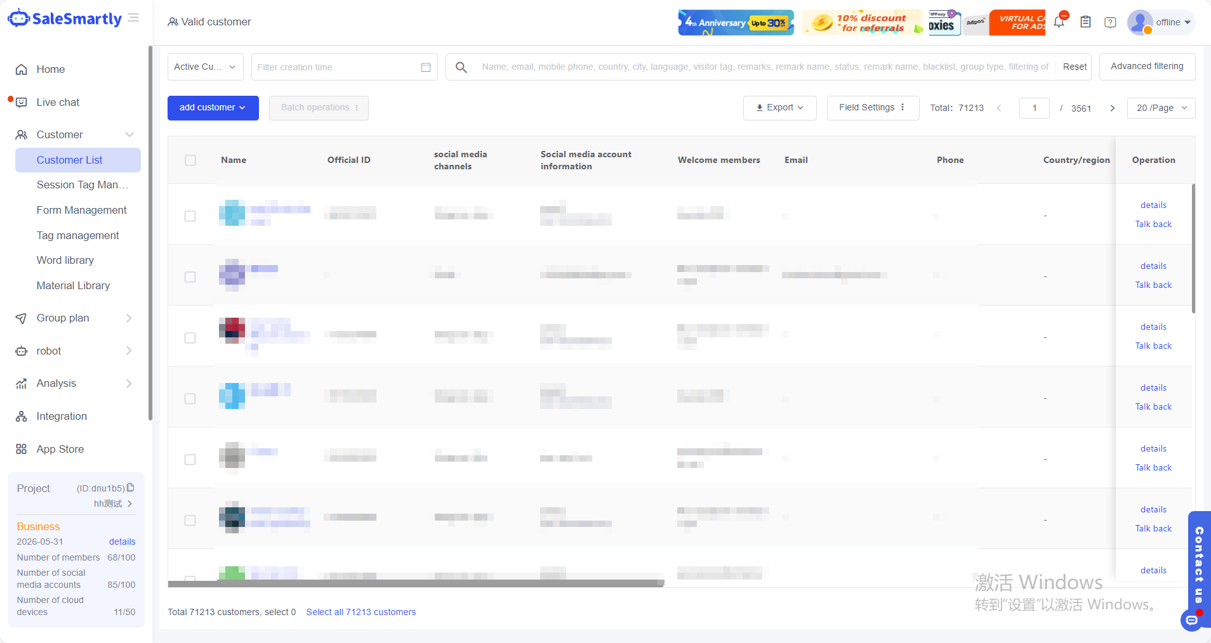Copy the project ID using copy icon
Viewport: 1211px width, 643px height.
pyautogui.click(x=131, y=488)
